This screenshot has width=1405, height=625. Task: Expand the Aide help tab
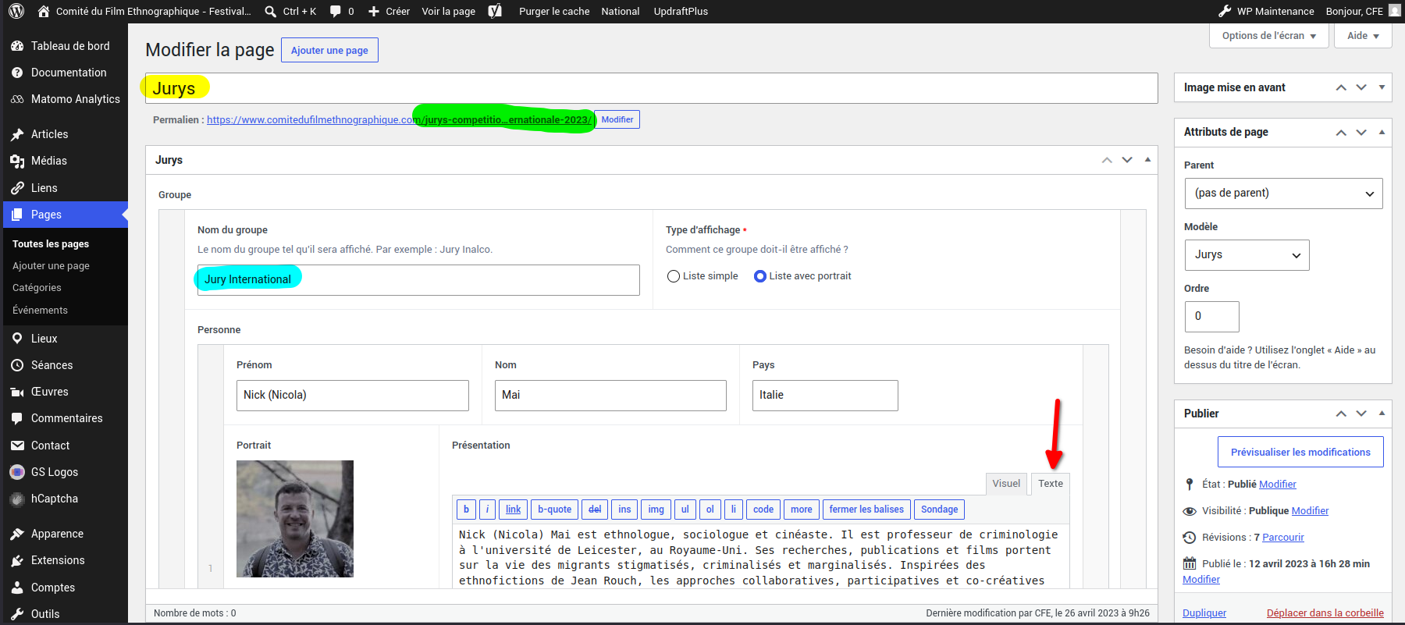point(1363,36)
